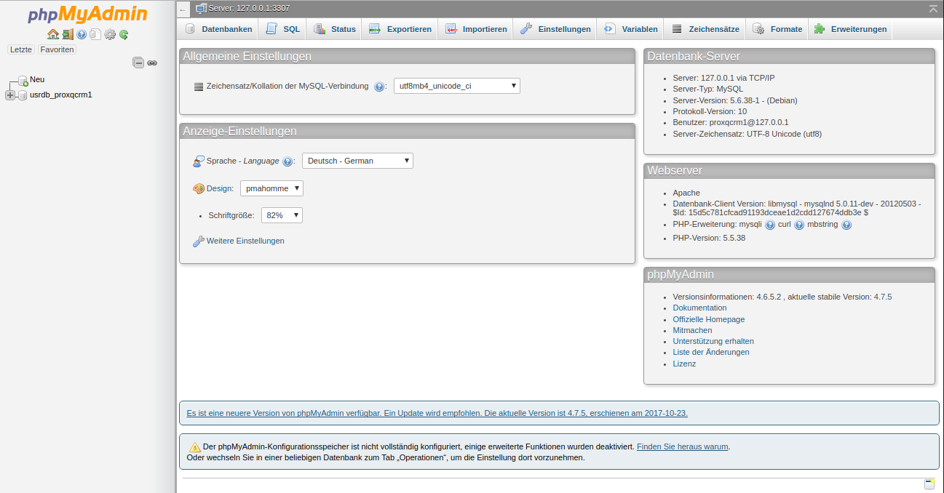Click the Favoriten button in the sidebar
Viewport: 944px width, 493px height.
tap(57, 49)
